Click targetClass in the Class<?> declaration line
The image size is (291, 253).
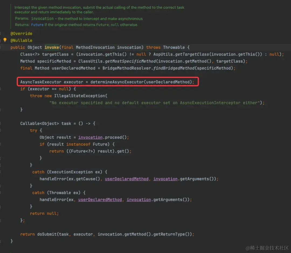click(55, 54)
